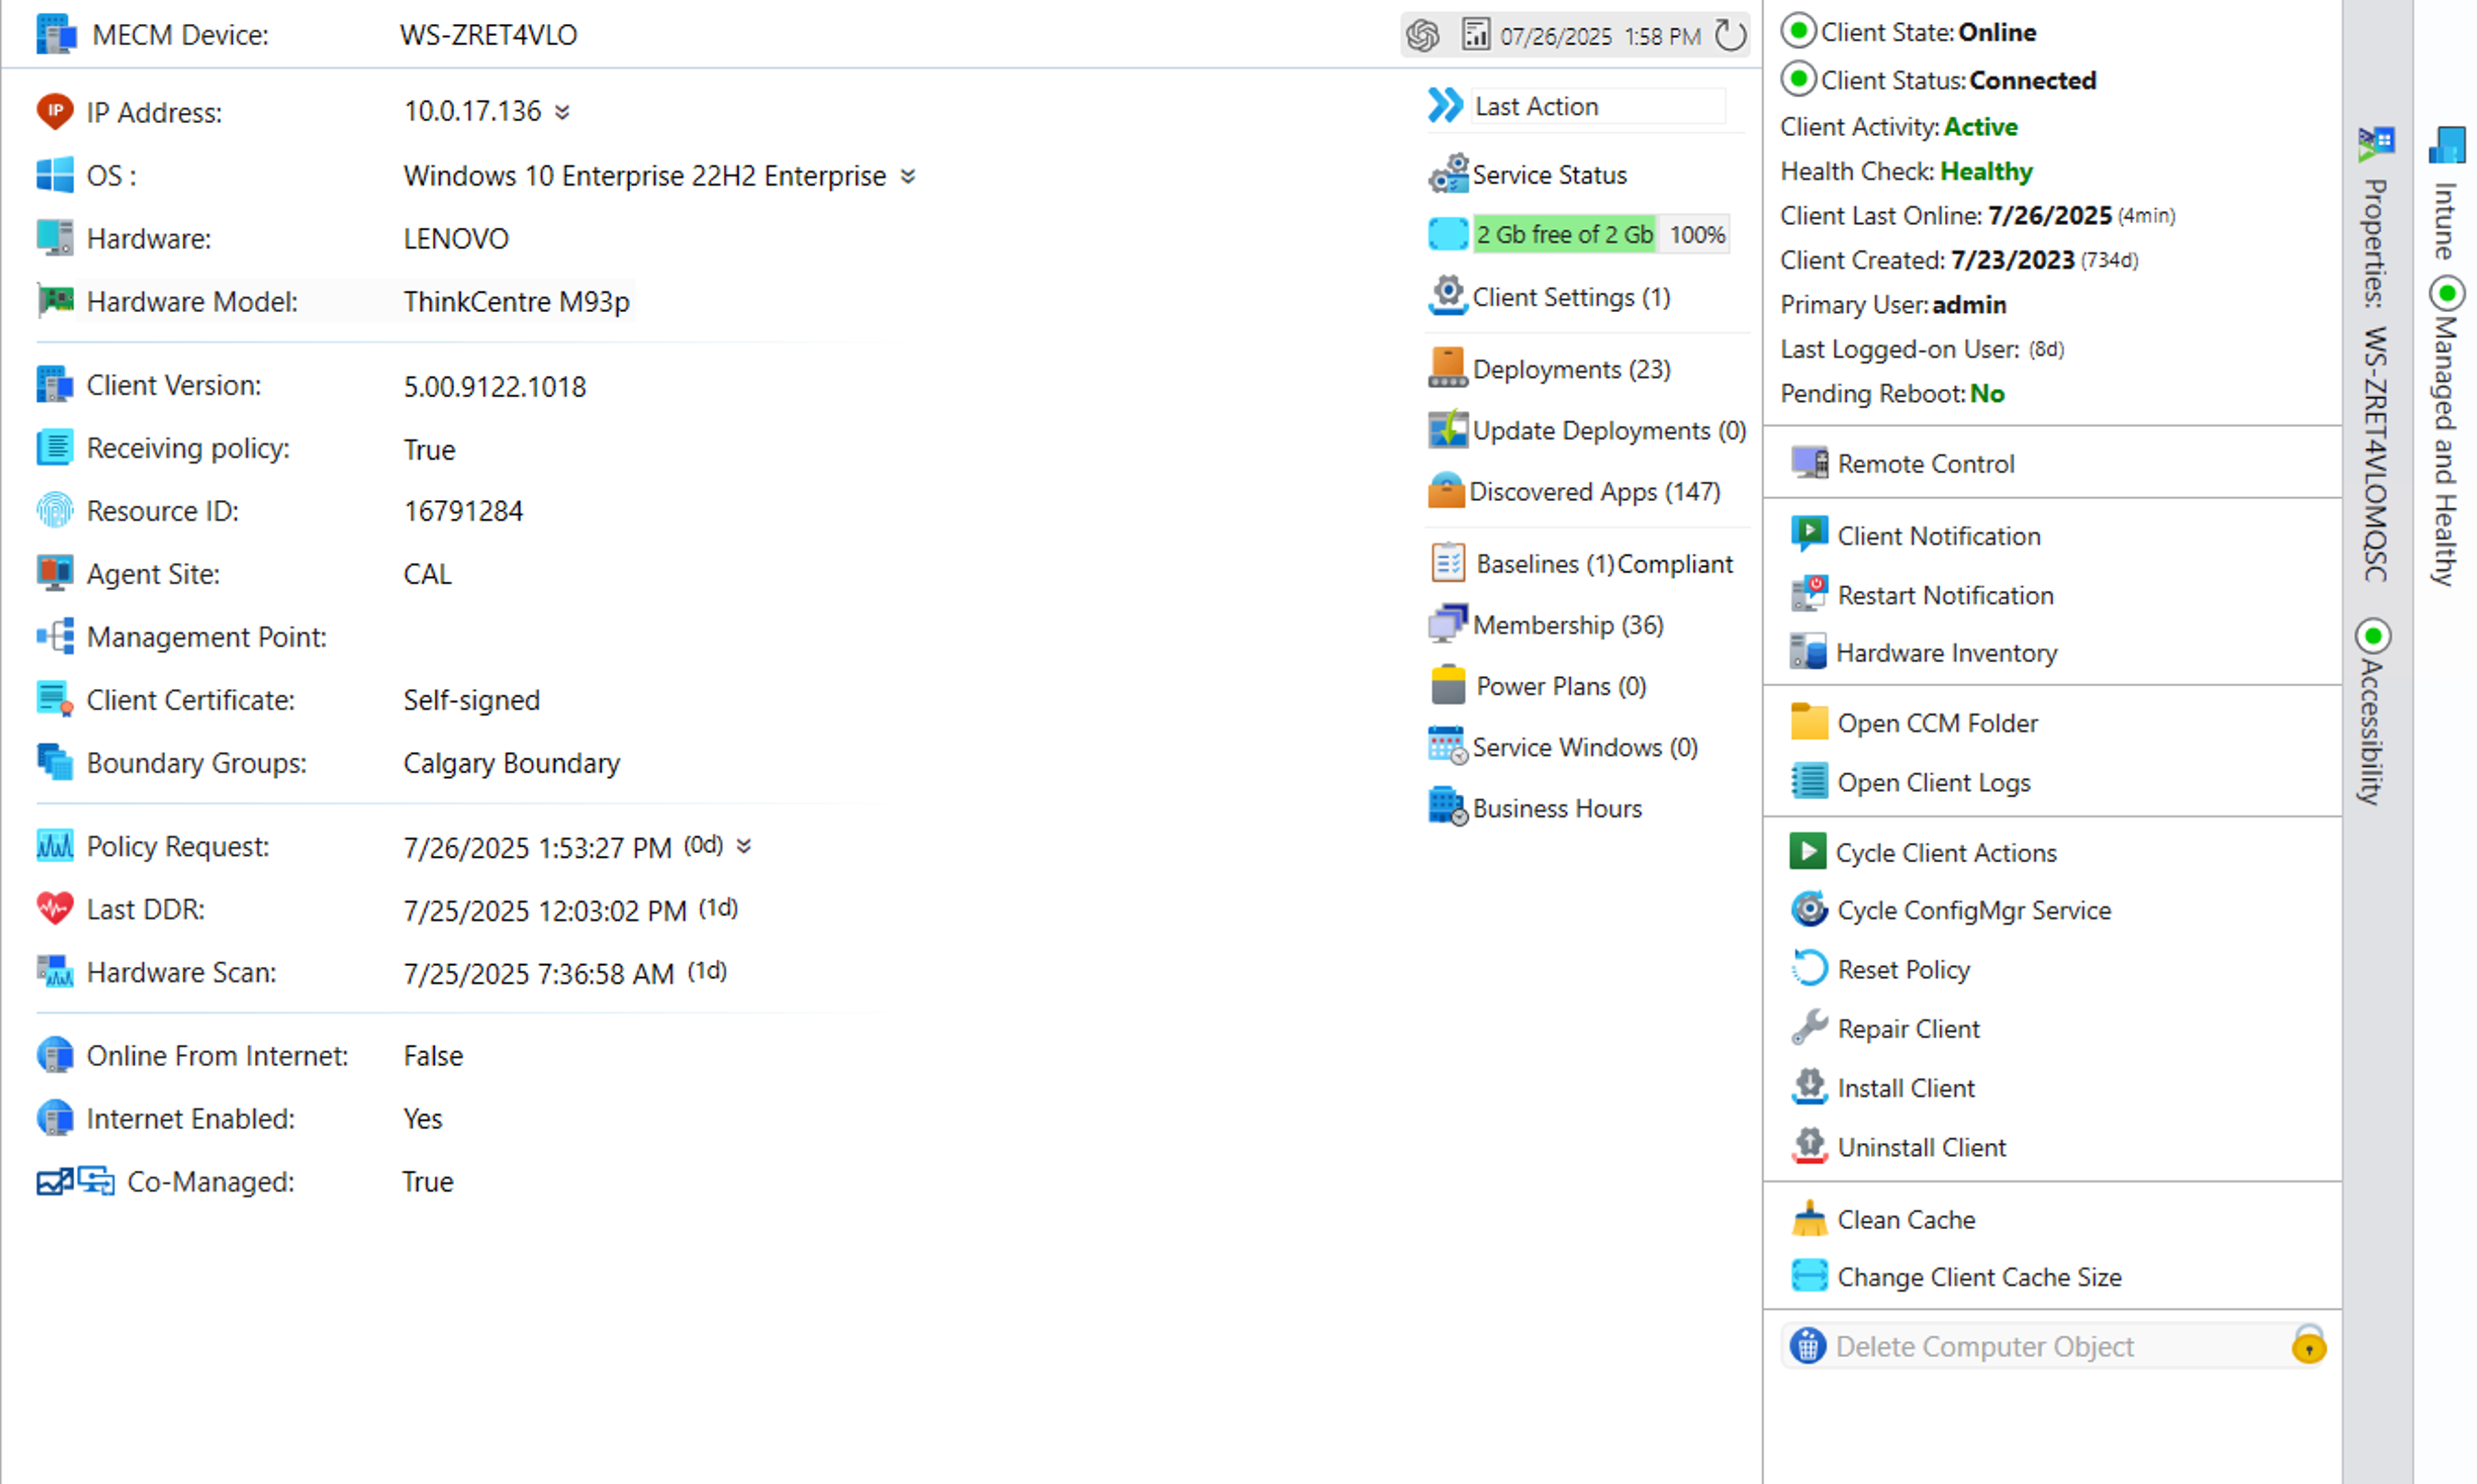Click the Open CCM Folder icon
The height and width of the screenshot is (1484, 2477).
(x=1809, y=721)
